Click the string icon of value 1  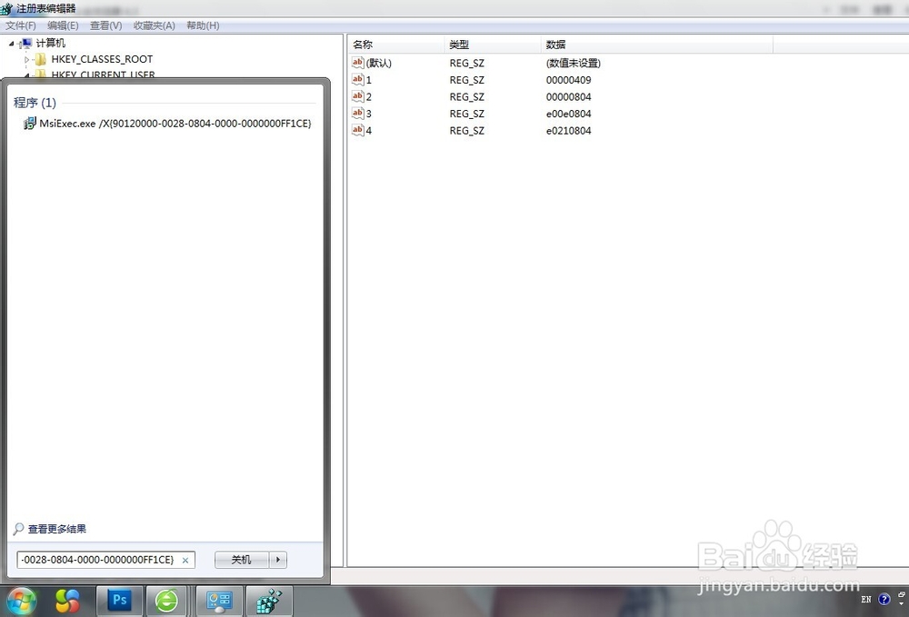(x=357, y=79)
